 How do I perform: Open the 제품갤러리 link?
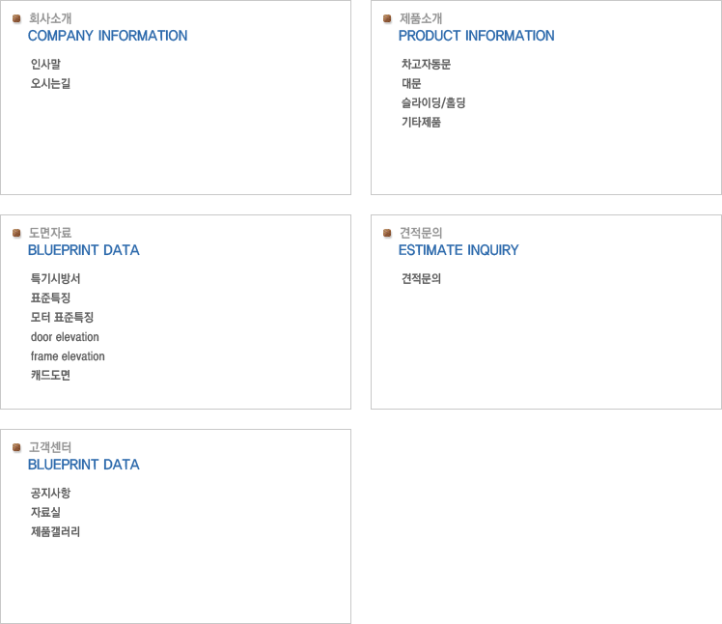tap(56, 532)
